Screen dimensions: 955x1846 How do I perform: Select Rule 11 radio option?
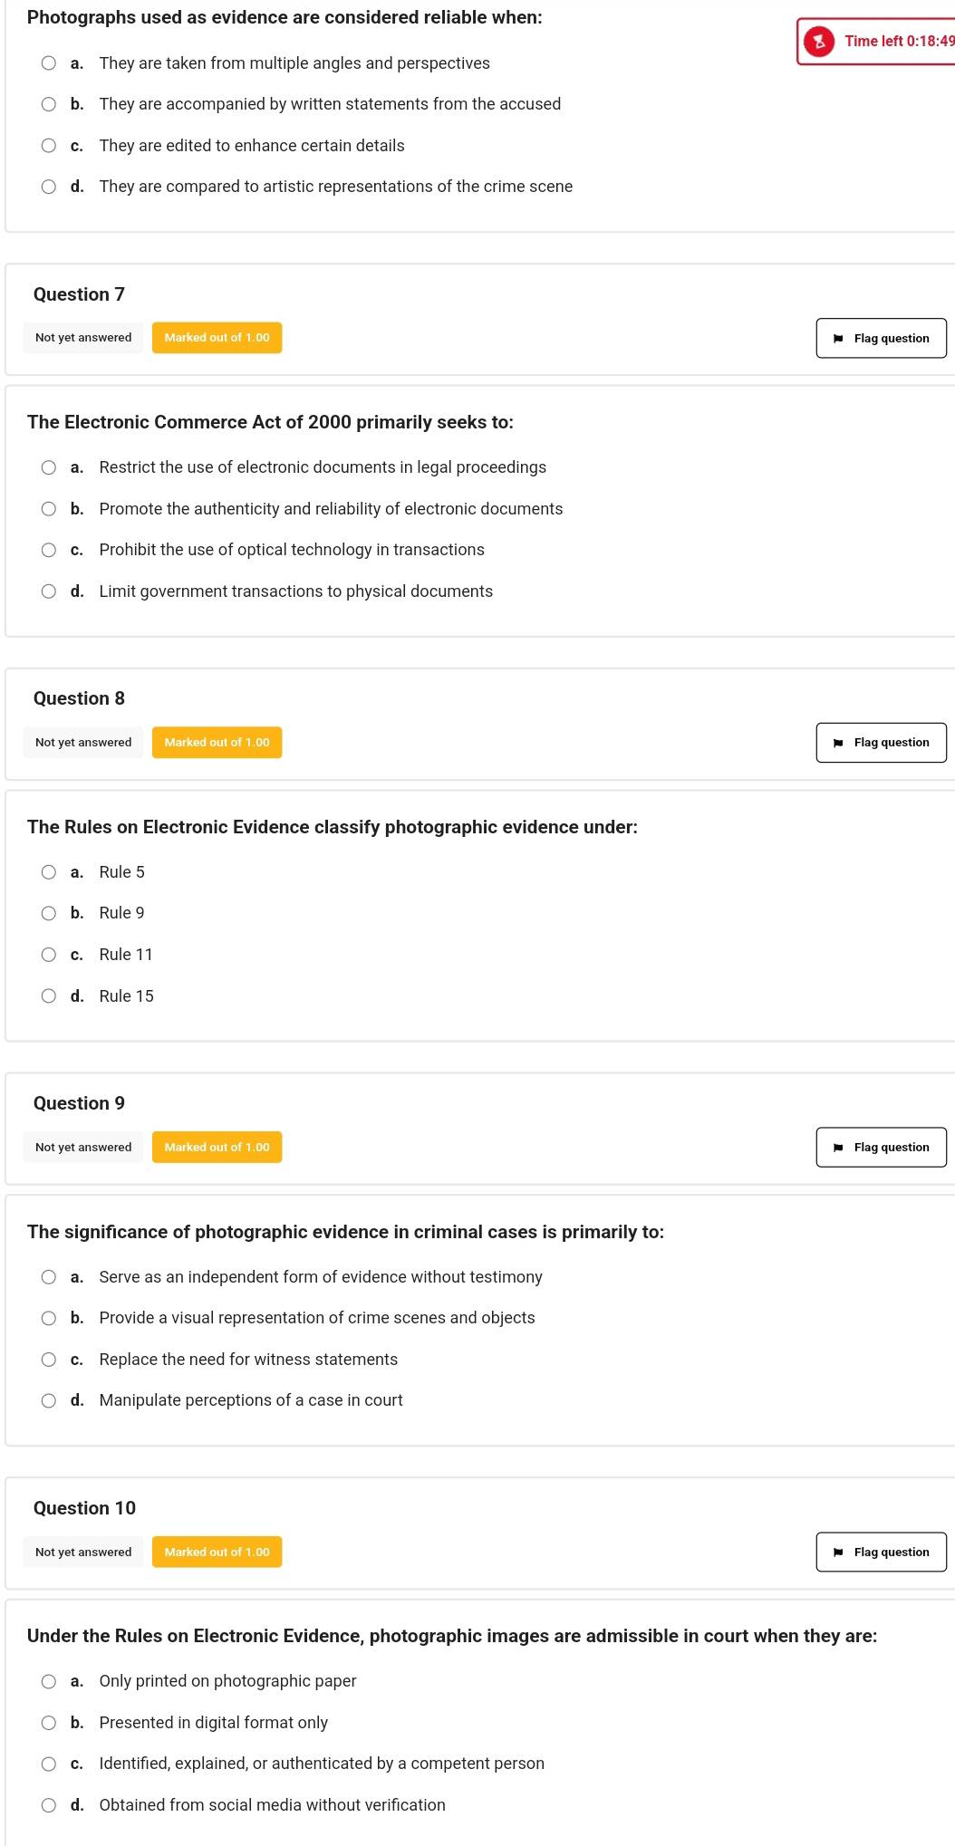(49, 955)
